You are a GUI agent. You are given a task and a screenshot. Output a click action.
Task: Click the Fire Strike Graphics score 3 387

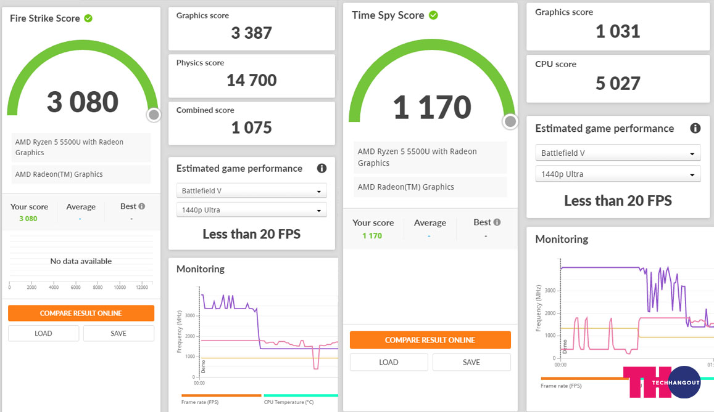click(x=251, y=33)
